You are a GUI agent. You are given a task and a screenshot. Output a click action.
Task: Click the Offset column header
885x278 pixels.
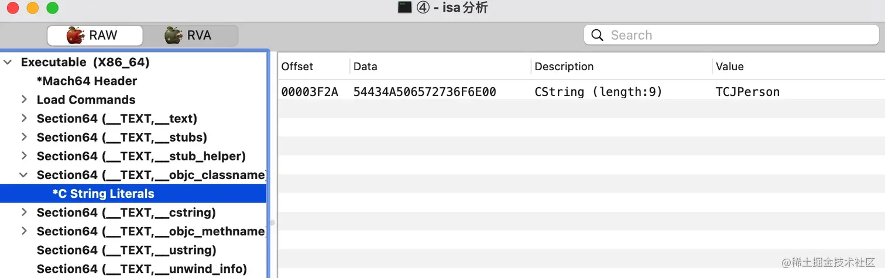tap(297, 67)
